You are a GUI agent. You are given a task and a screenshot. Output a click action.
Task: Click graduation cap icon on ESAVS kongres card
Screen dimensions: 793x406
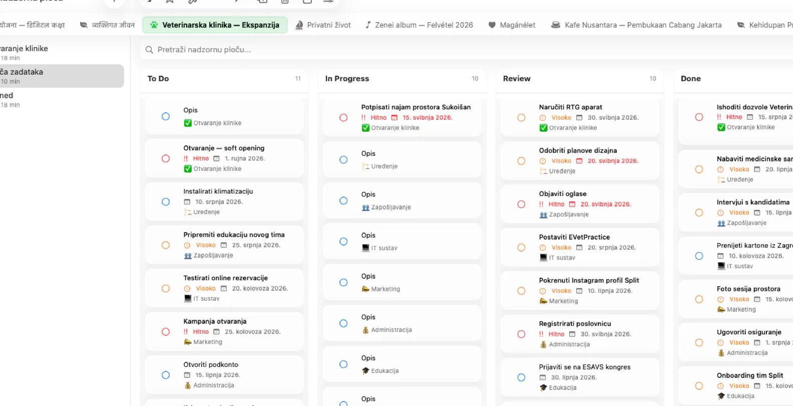544,387
